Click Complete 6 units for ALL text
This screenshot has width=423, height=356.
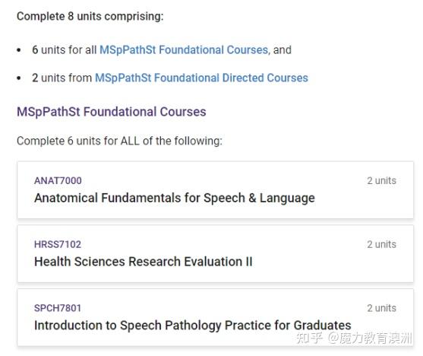119,141
